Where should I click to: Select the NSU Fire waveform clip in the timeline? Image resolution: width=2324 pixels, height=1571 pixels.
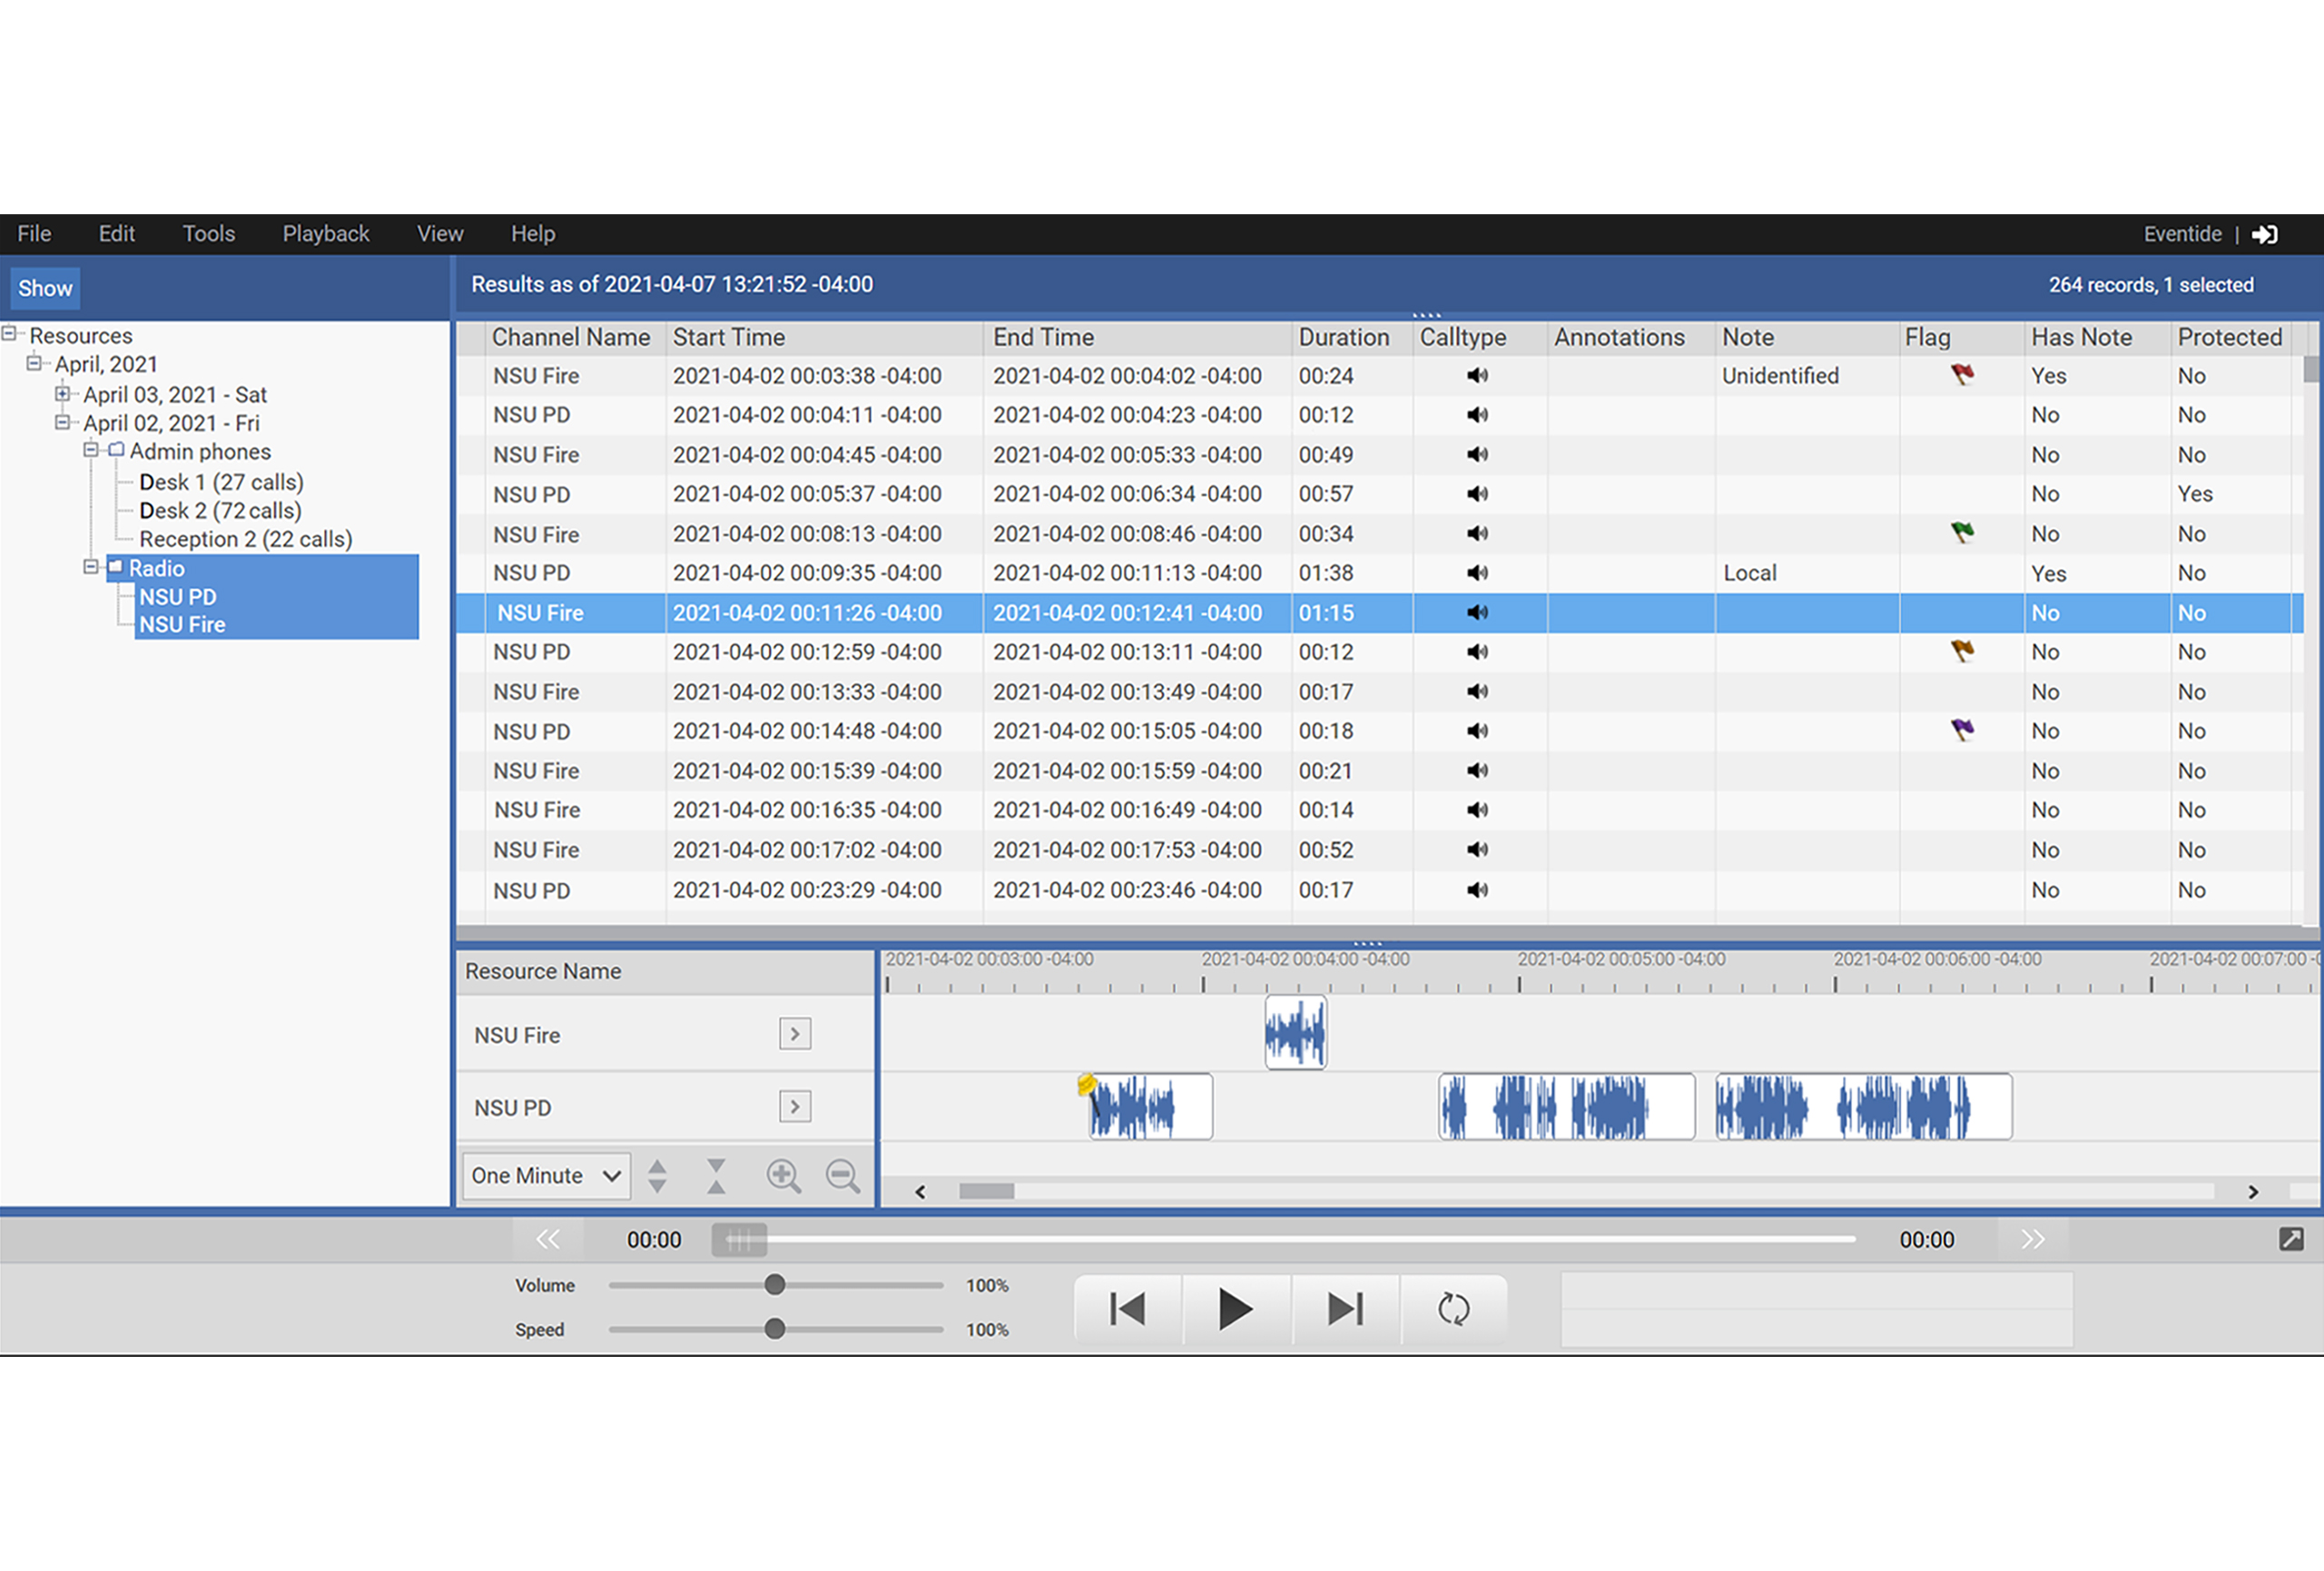pyautogui.click(x=1295, y=1032)
